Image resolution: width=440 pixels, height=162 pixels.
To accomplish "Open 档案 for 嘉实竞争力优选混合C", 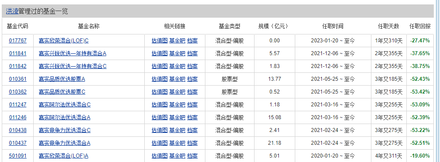I will tap(193, 130).
